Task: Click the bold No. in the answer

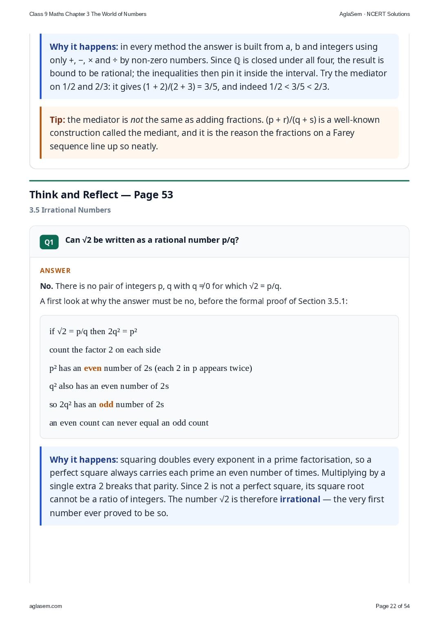Action: pyautogui.click(x=47, y=286)
